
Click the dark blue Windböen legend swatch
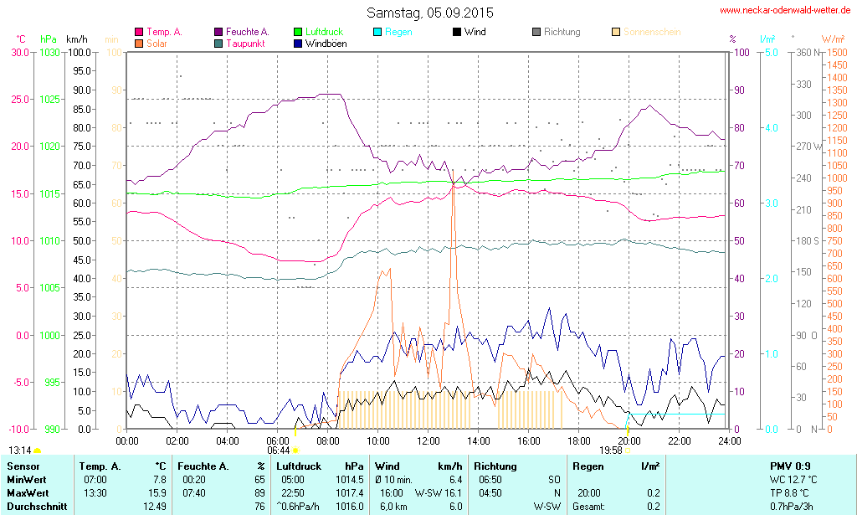click(x=299, y=43)
